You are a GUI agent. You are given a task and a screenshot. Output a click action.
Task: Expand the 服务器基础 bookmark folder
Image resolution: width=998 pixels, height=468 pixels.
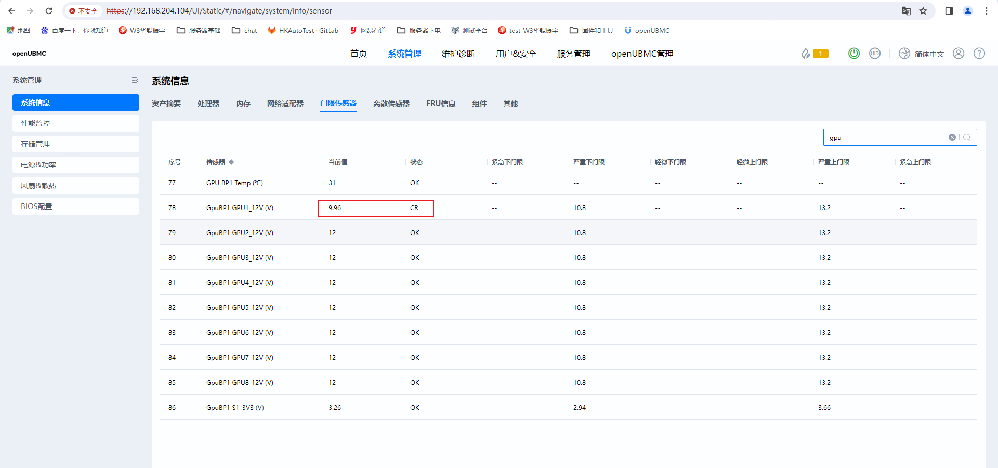[199, 30]
